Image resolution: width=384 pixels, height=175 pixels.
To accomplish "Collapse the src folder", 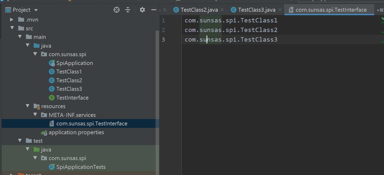I will [12, 28].
